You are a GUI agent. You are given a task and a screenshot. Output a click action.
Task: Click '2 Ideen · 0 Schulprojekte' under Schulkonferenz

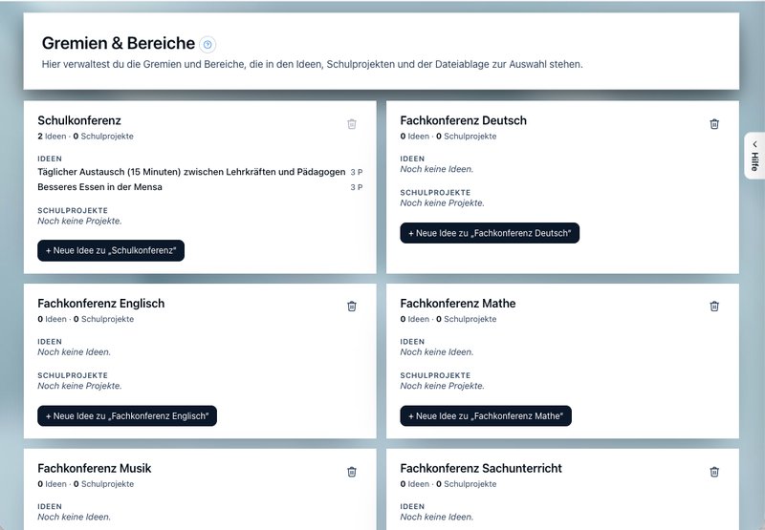pyautogui.click(x=85, y=137)
